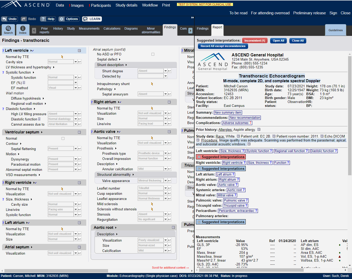
Task: Click the Aortic root ? report link
Action: point(236,190)
